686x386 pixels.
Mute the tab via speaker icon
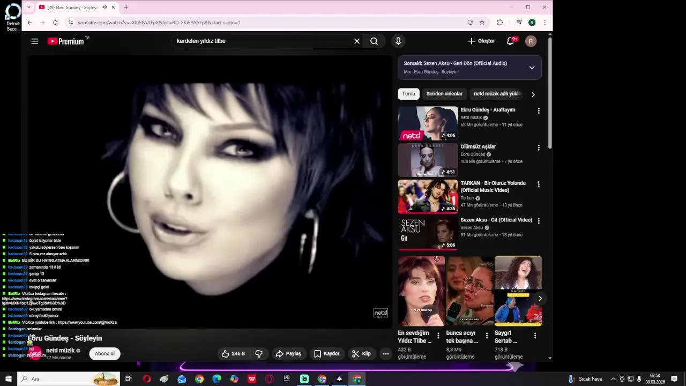105,8
